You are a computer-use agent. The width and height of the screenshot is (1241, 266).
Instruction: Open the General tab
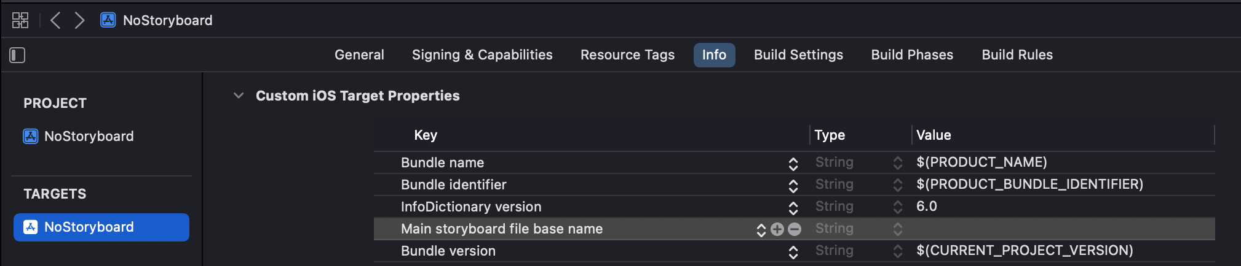pos(359,55)
